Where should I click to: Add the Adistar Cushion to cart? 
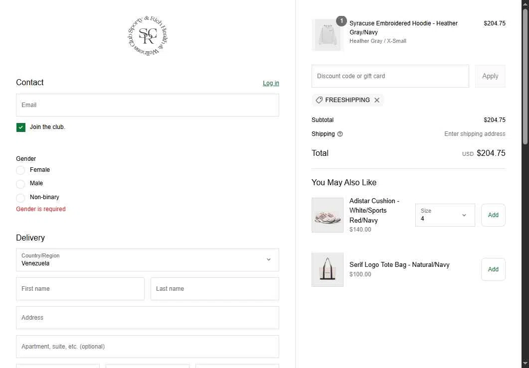(x=493, y=215)
